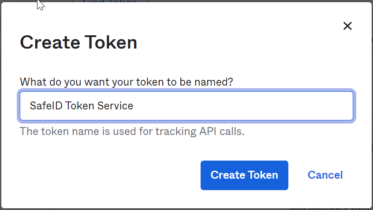Click the 'Create Token' dialog heading
The height and width of the screenshot is (210, 373).
(x=78, y=43)
